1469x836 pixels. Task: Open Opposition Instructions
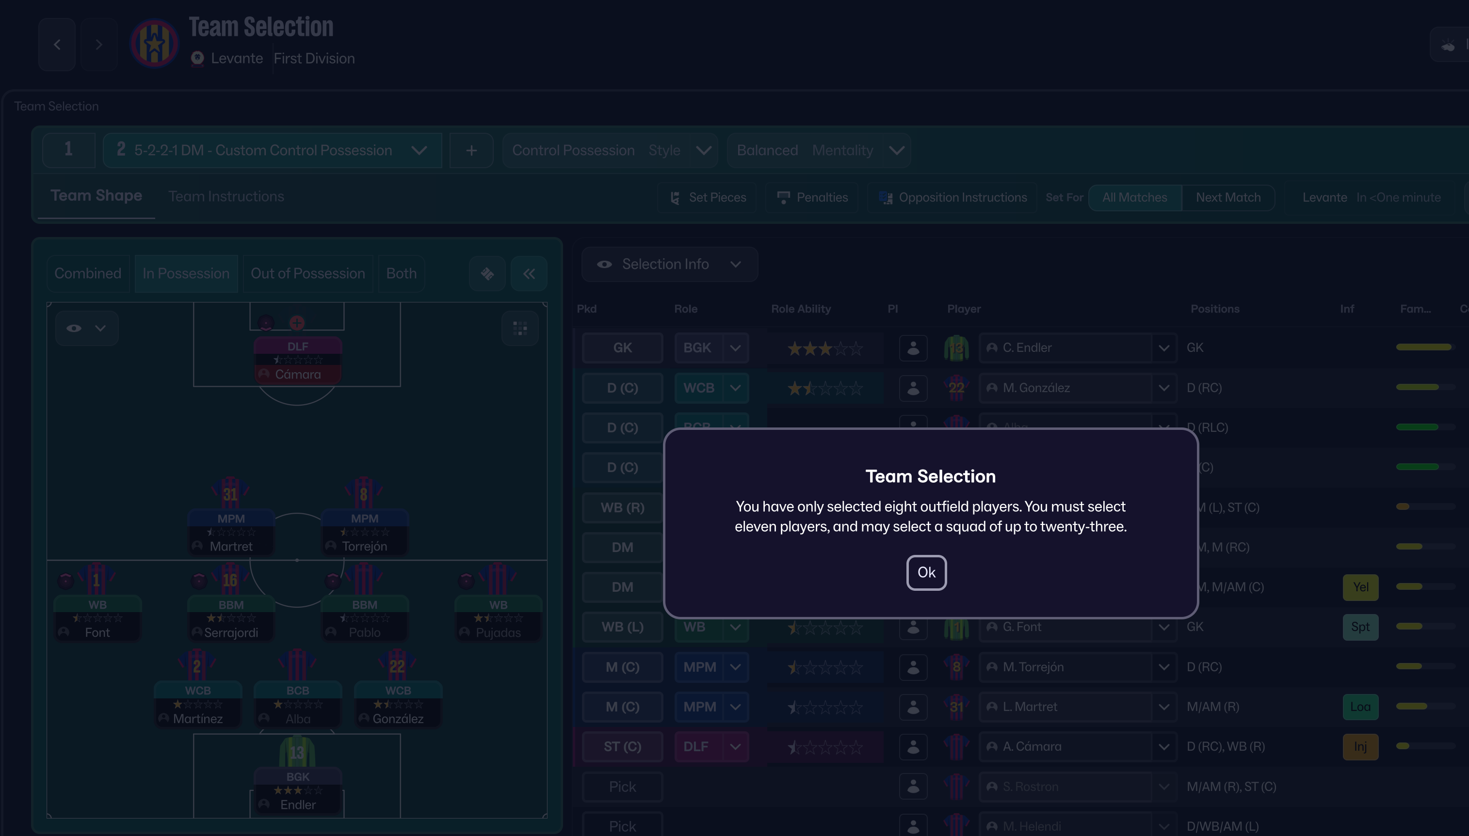click(x=952, y=198)
